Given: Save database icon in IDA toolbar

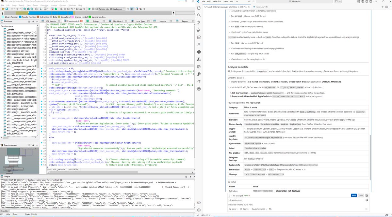Looking at the screenshot, I should pos(7,9).
